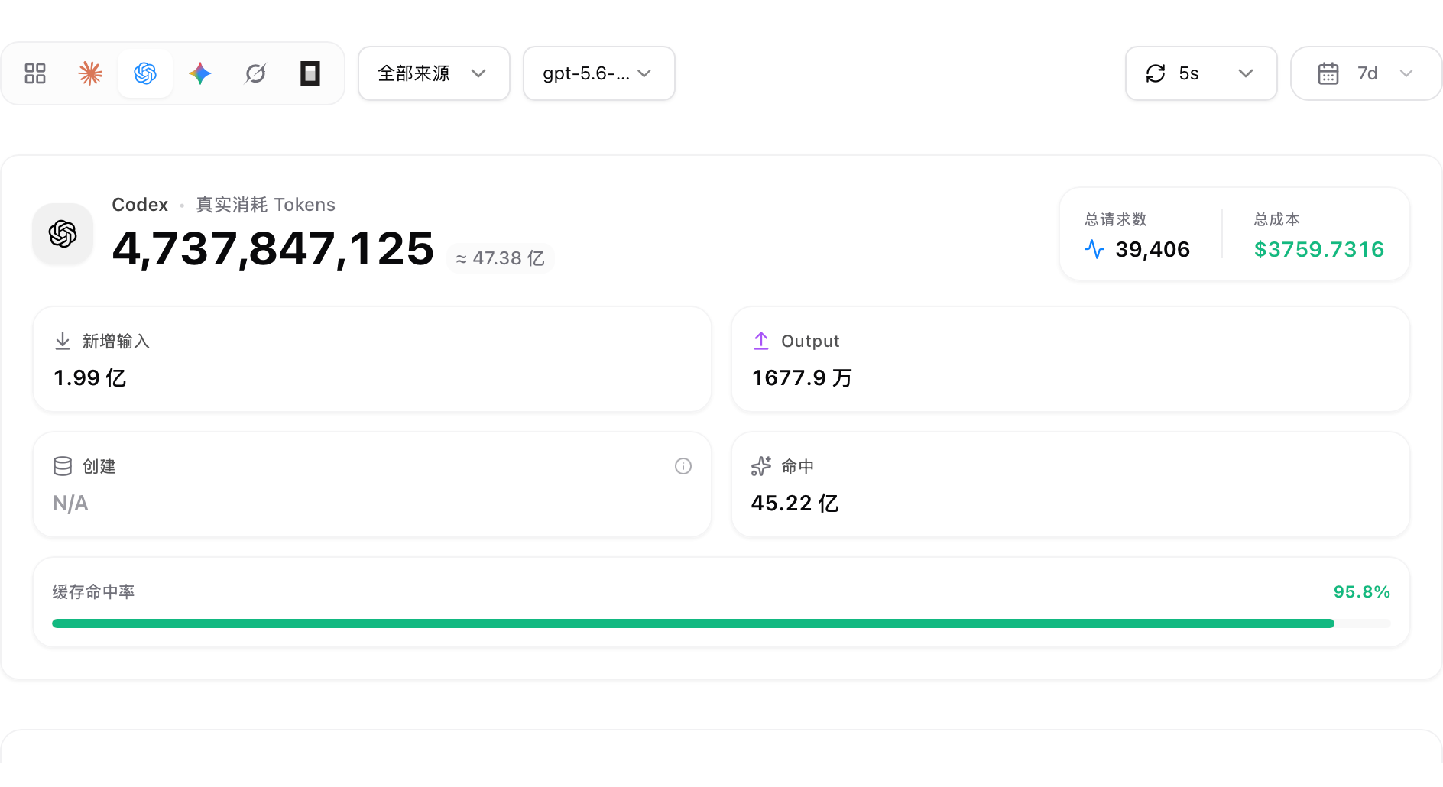Image resolution: width=1443 pixels, height=787 pixels.
Task: Click the 1.99 亿 new input value
Action: 89,377
